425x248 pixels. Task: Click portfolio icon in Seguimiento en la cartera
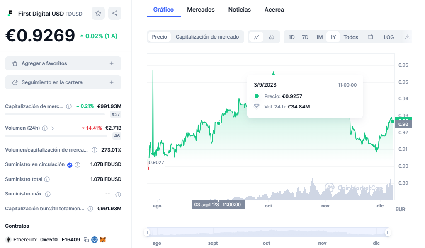pos(15,82)
